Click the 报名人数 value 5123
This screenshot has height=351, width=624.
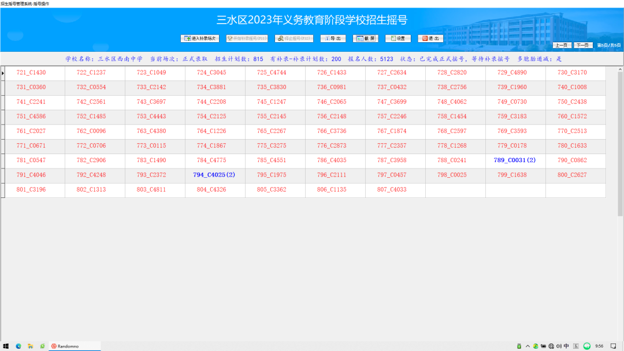coord(387,59)
